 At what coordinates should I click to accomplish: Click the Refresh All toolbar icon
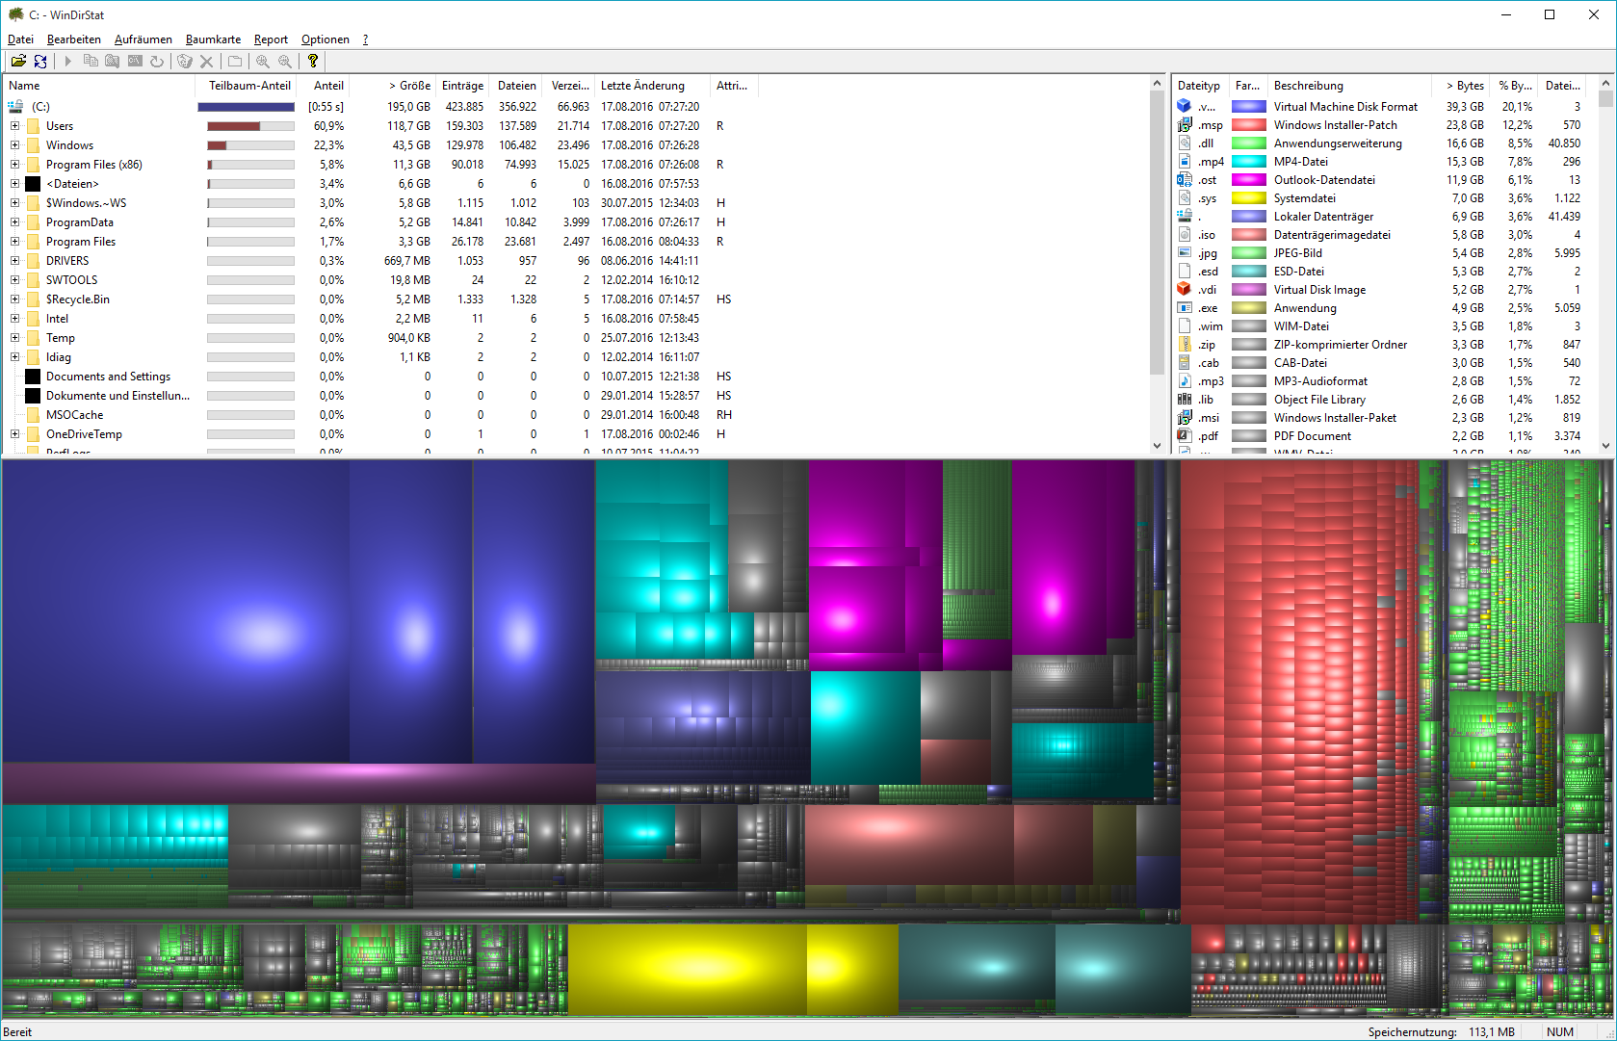40,62
